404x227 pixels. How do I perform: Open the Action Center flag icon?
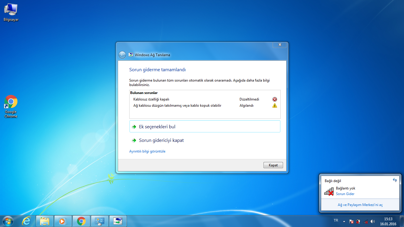(351, 221)
